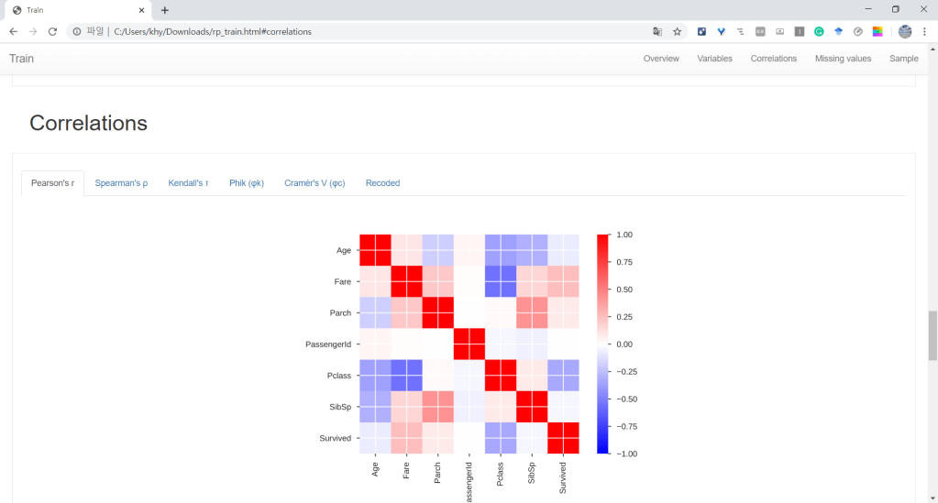This screenshot has width=938, height=503.
Task: Open a new browser tab
Action: [165, 10]
